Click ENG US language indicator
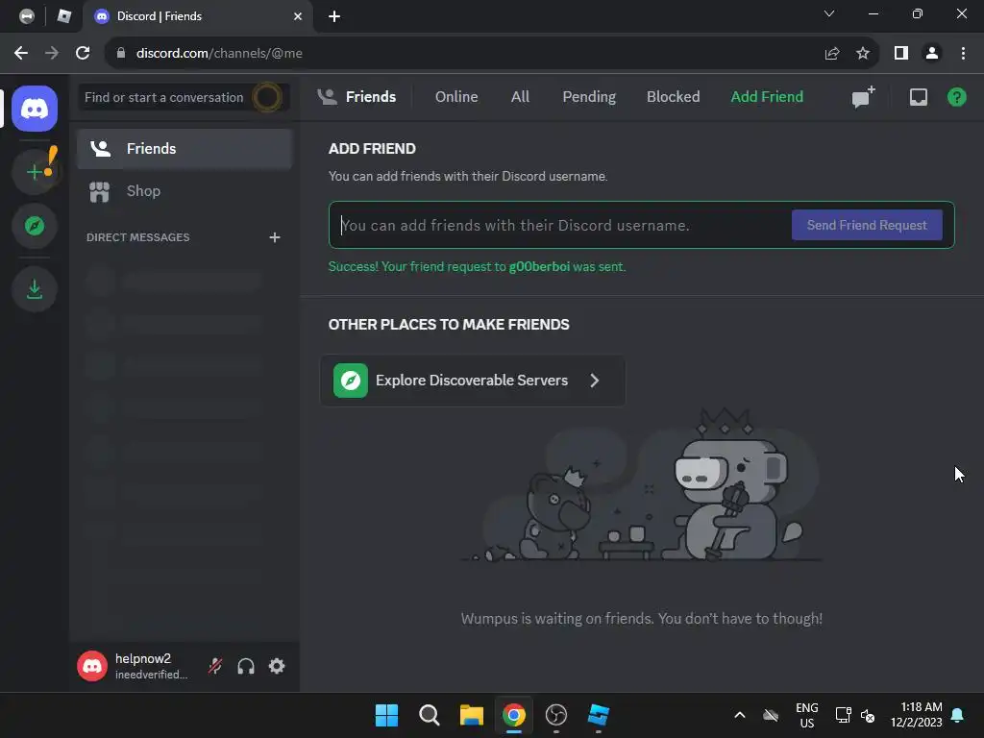 point(807,715)
